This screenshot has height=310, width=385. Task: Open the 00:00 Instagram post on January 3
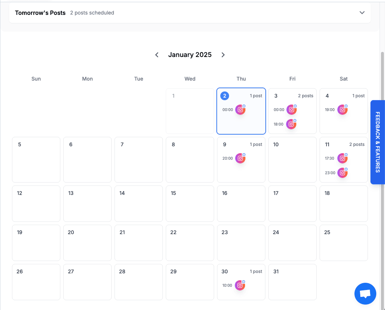(292, 110)
